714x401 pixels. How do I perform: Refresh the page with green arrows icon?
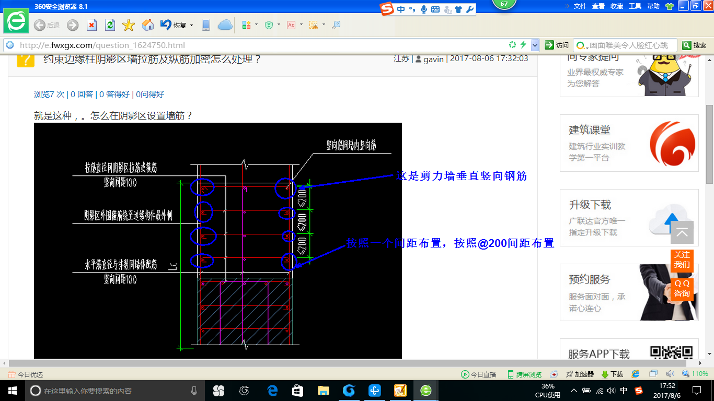pos(110,25)
